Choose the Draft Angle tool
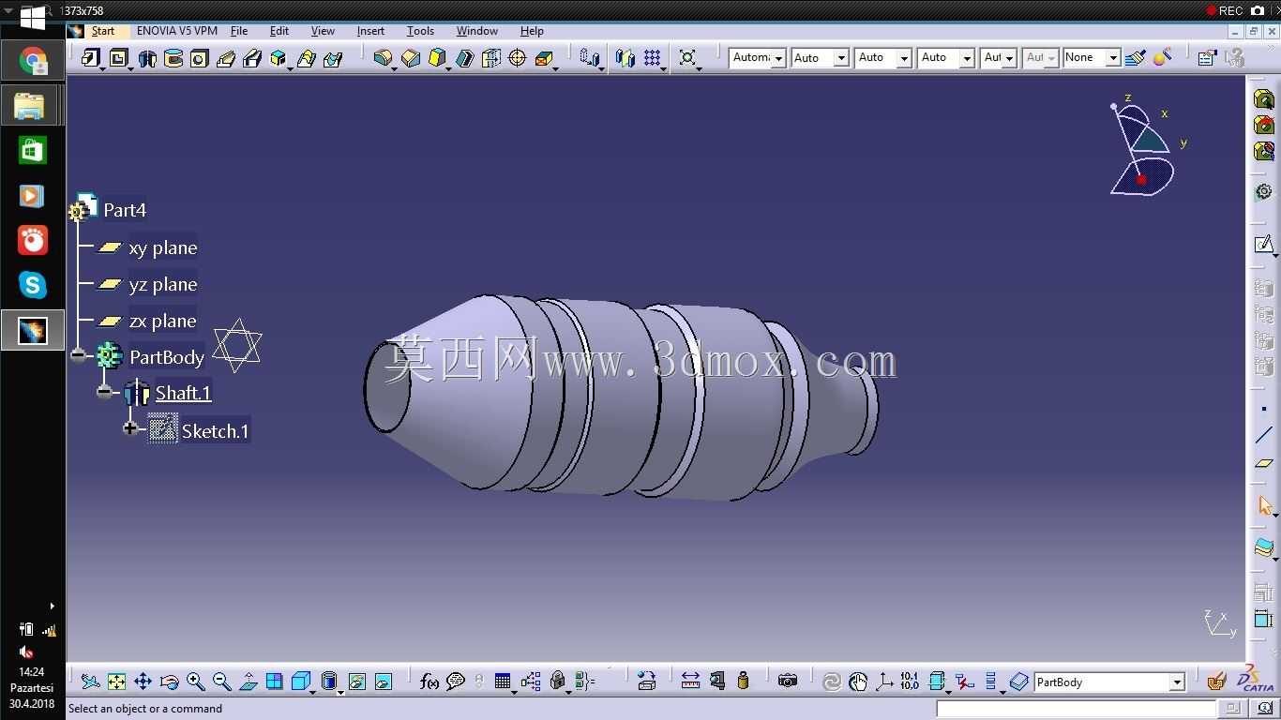Screen dimensions: 1281x720 [x=437, y=58]
